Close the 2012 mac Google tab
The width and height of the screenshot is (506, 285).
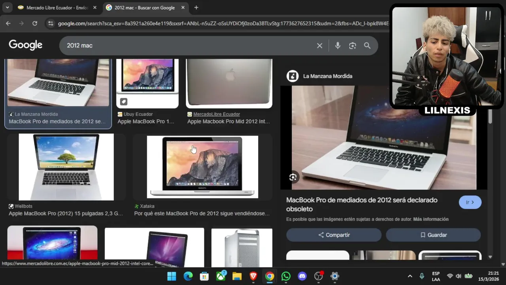tap(182, 8)
